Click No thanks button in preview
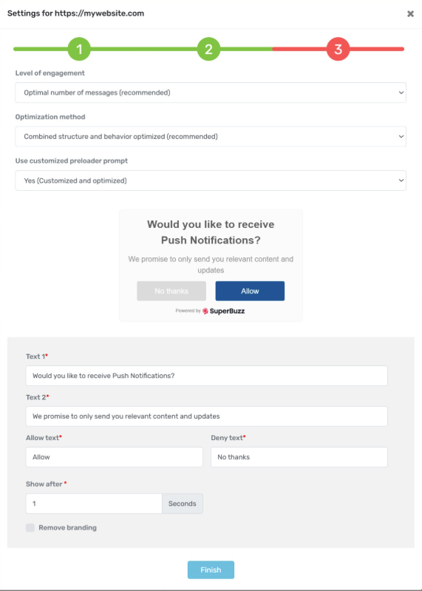The height and width of the screenshot is (591, 422). (x=171, y=291)
